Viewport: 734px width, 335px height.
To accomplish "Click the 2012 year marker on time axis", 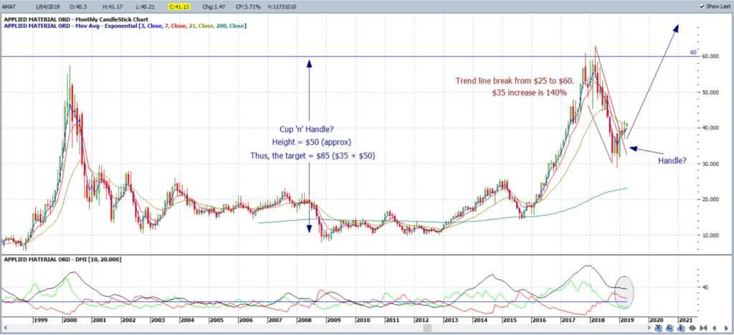I will pyautogui.click(x=421, y=320).
